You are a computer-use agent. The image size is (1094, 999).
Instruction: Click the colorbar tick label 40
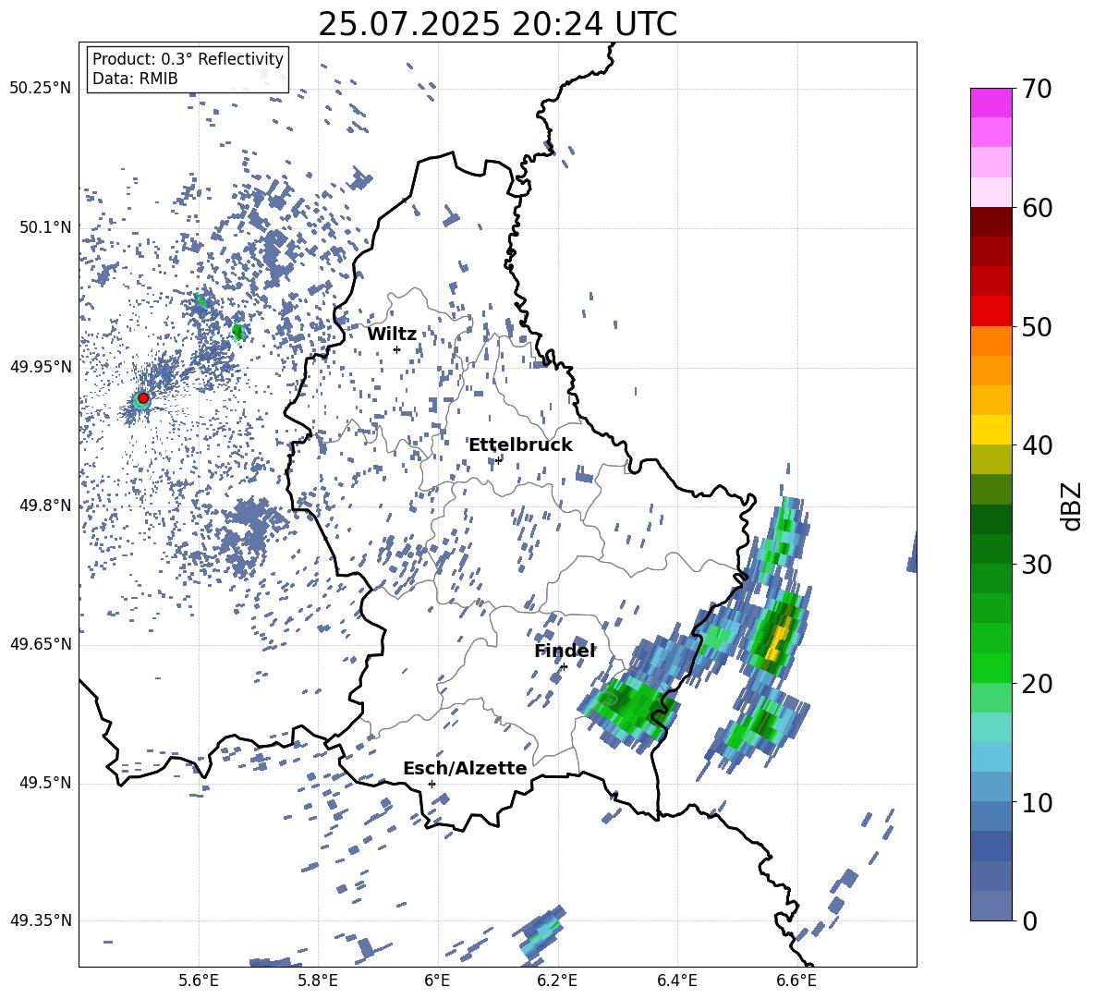click(x=1037, y=445)
